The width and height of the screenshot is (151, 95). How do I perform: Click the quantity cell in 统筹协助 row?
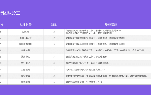click(54, 57)
